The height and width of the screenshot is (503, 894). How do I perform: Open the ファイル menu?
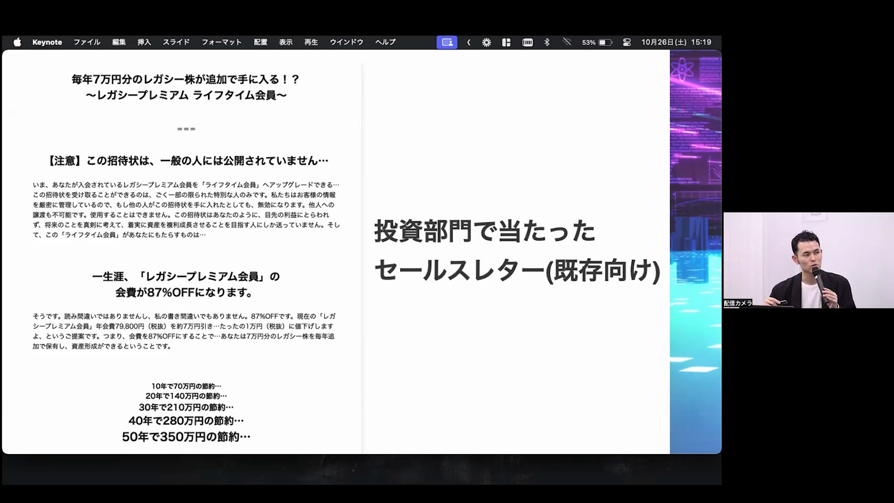[x=87, y=42]
